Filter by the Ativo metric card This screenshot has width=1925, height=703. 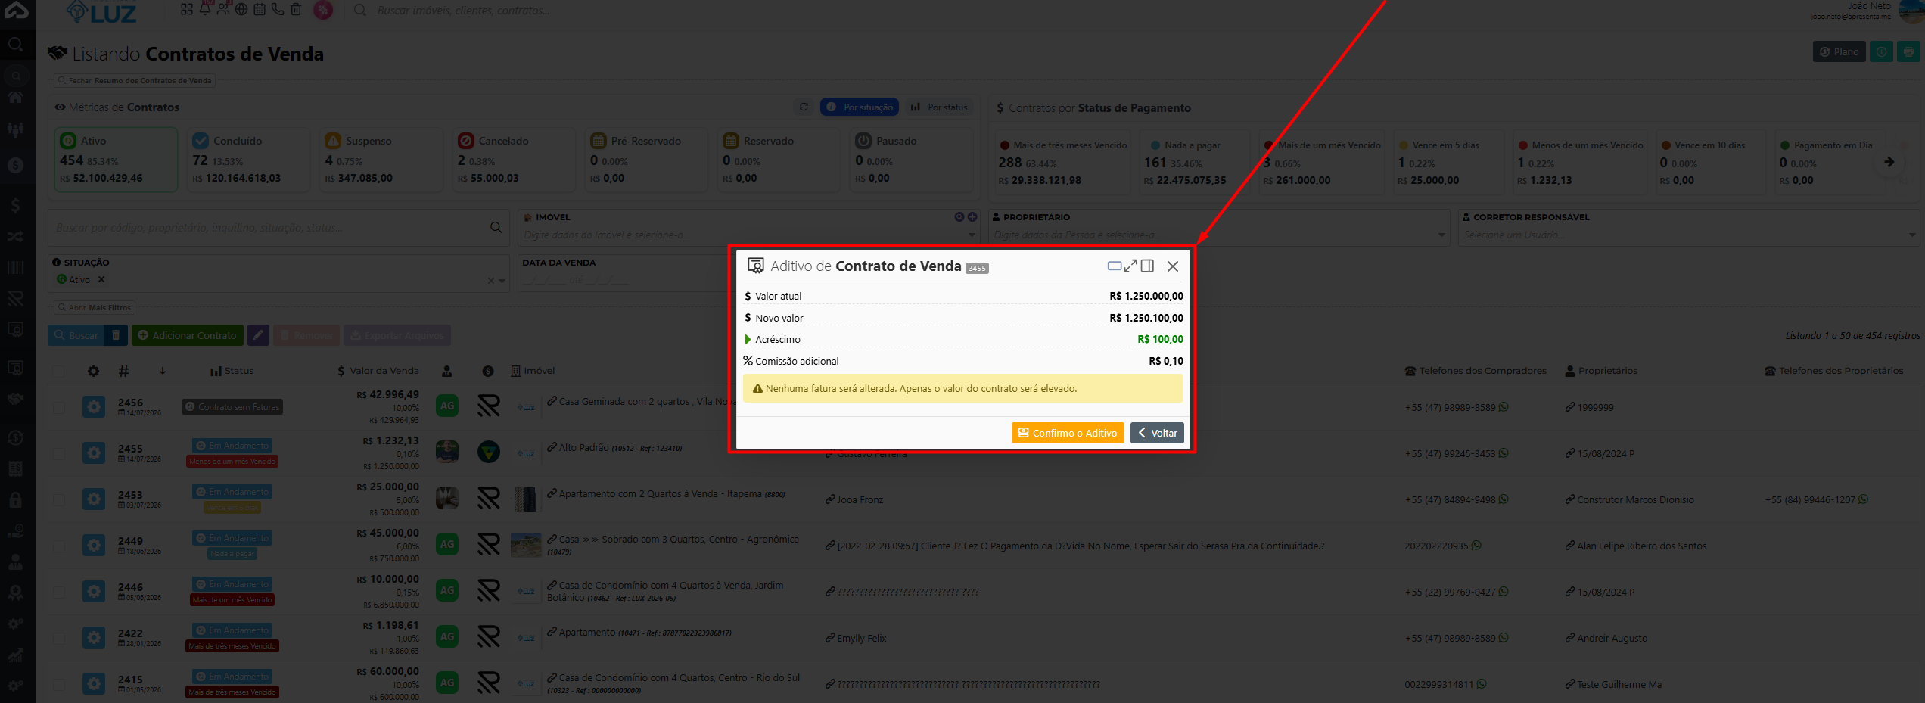pos(117,160)
